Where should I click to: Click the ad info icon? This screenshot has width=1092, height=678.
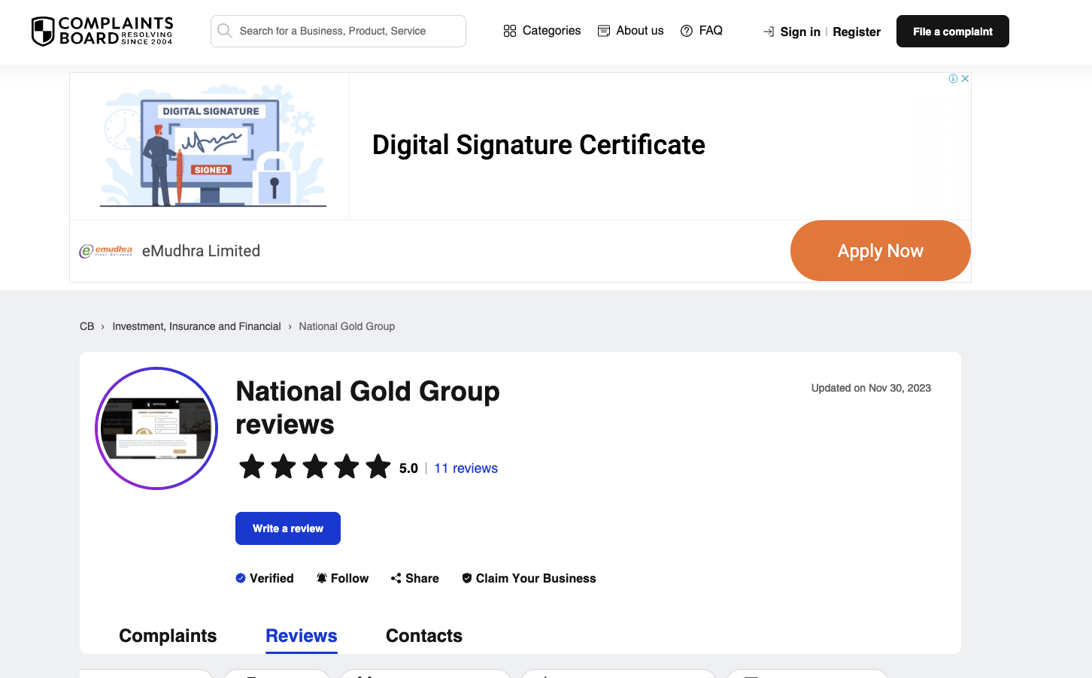pyautogui.click(x=953, y=78)
